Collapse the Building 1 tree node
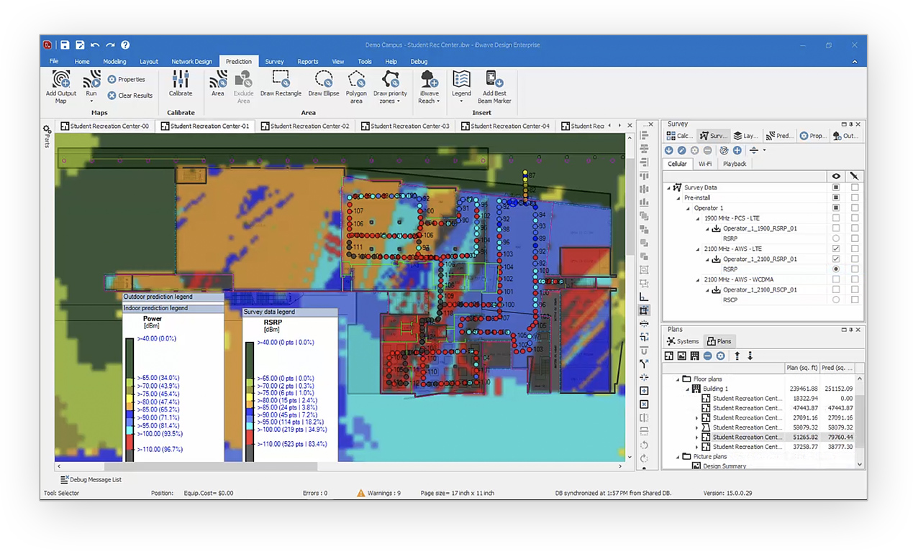The image size is (913, 551). click(687, 389)
